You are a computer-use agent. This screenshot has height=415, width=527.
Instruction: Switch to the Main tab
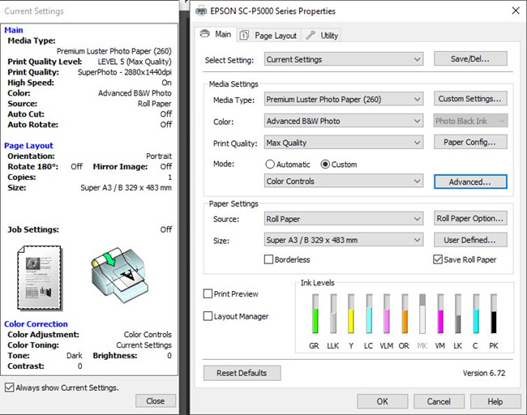click(x=216, y=34)
